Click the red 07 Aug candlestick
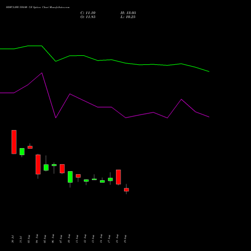Screen dimensions: 251x251 point(62,169)
